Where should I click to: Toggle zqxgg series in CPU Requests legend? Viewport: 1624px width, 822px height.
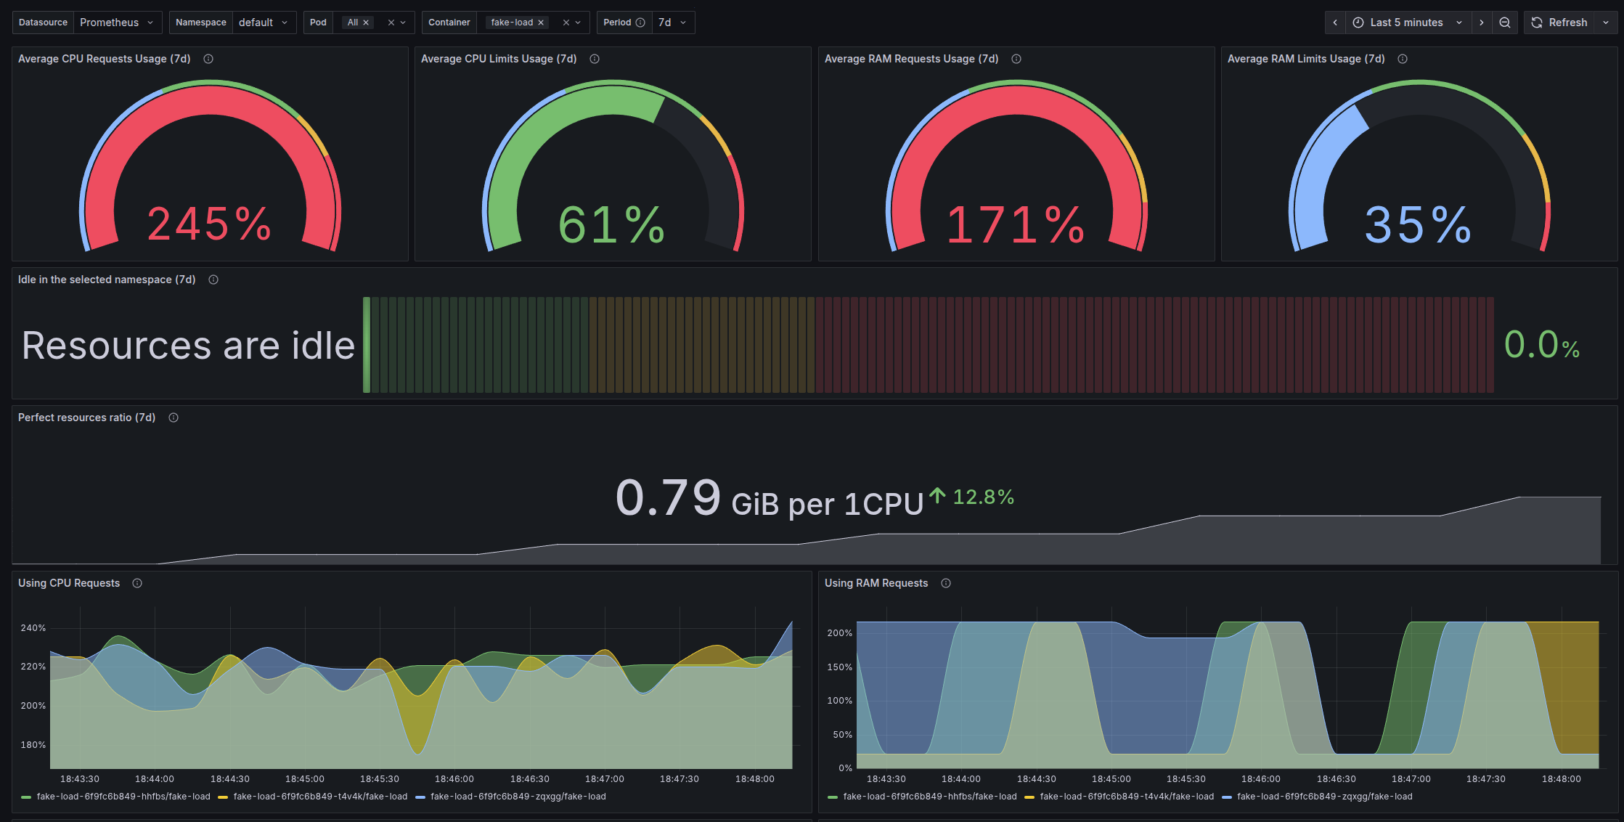pos(518,797)
